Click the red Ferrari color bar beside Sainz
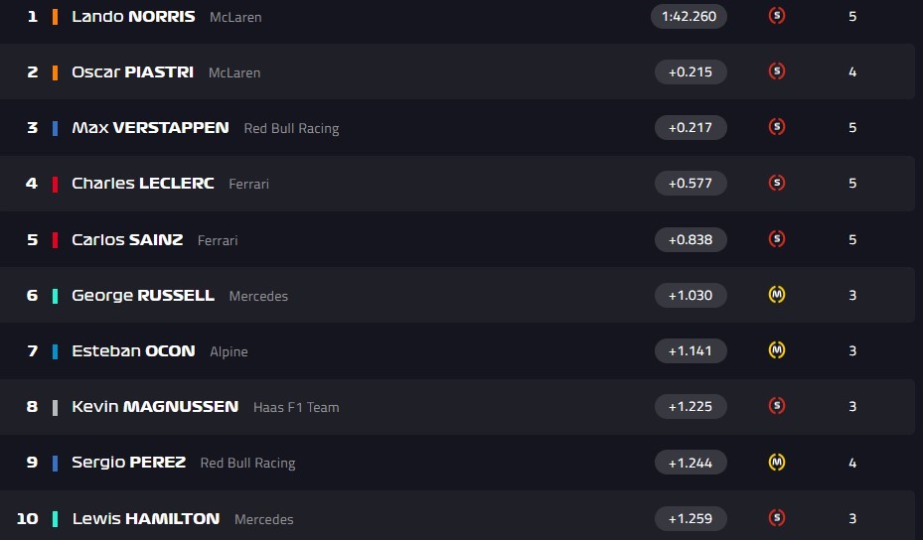 55,239
